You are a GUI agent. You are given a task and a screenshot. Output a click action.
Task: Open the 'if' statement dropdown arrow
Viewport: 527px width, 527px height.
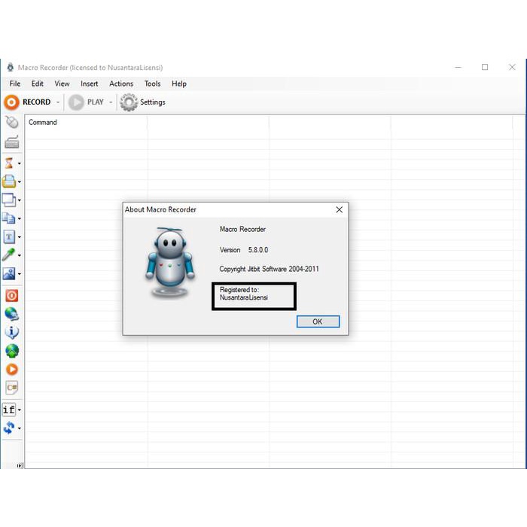20,410
